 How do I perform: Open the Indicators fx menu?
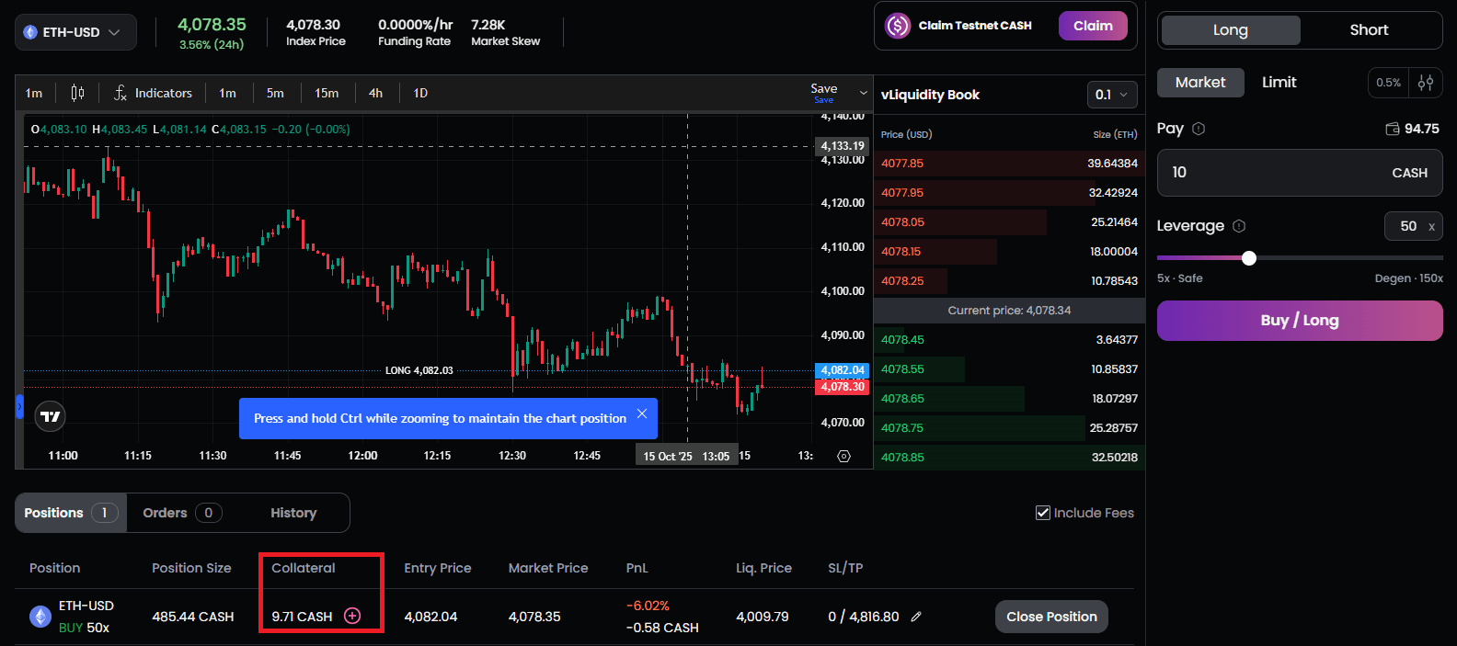pos(153,93)
